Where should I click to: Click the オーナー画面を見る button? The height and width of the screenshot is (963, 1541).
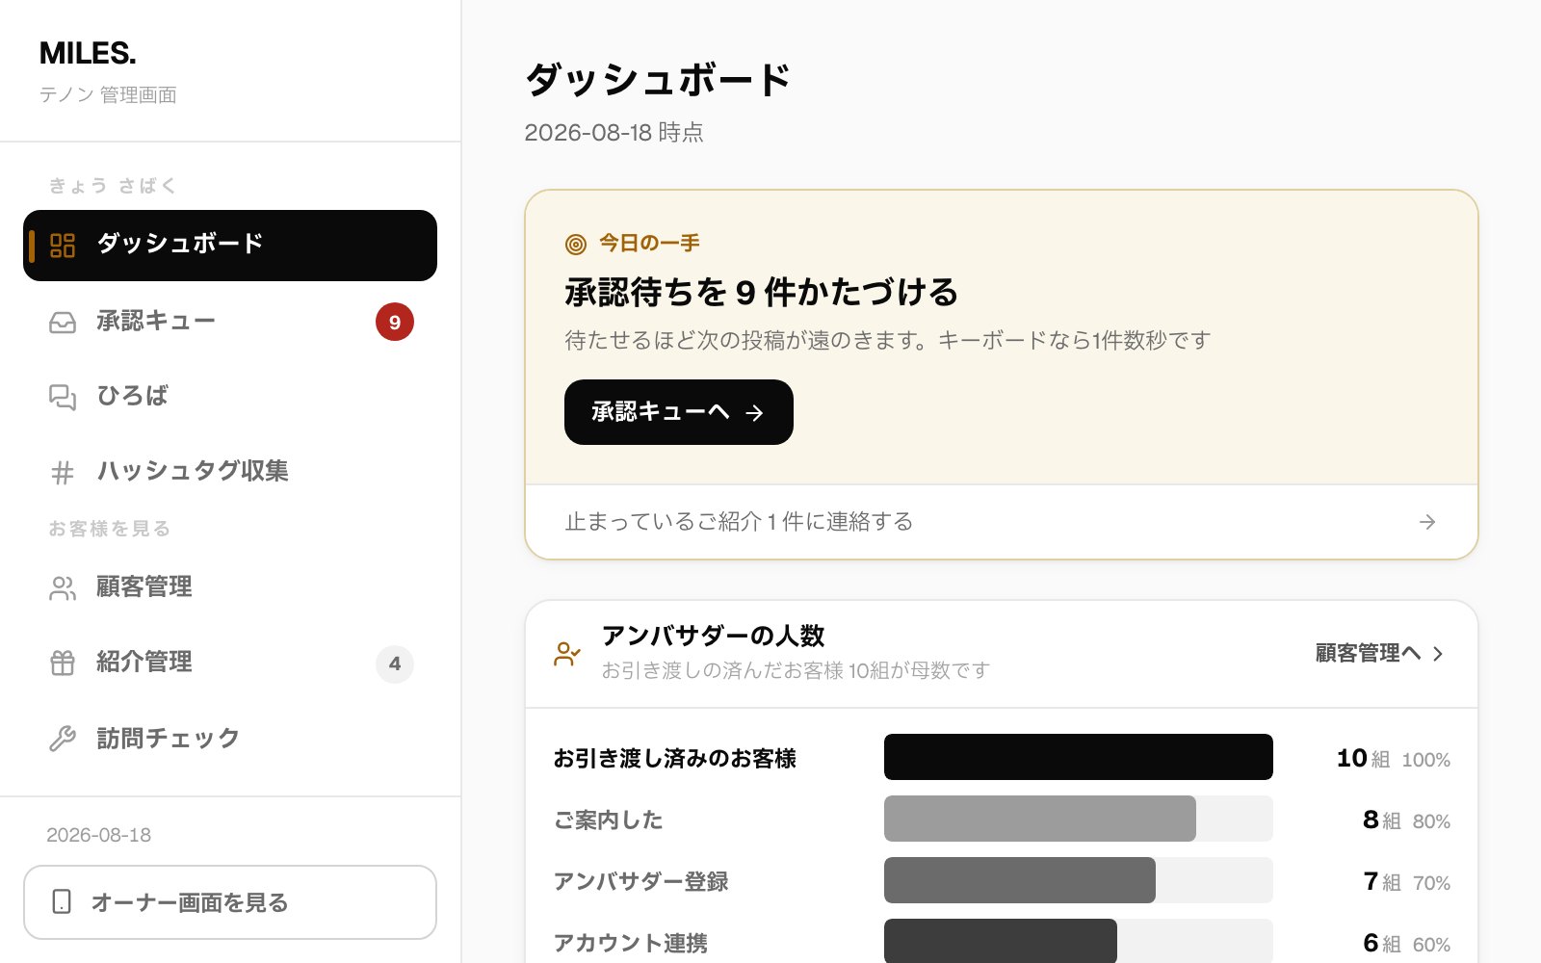230,902
